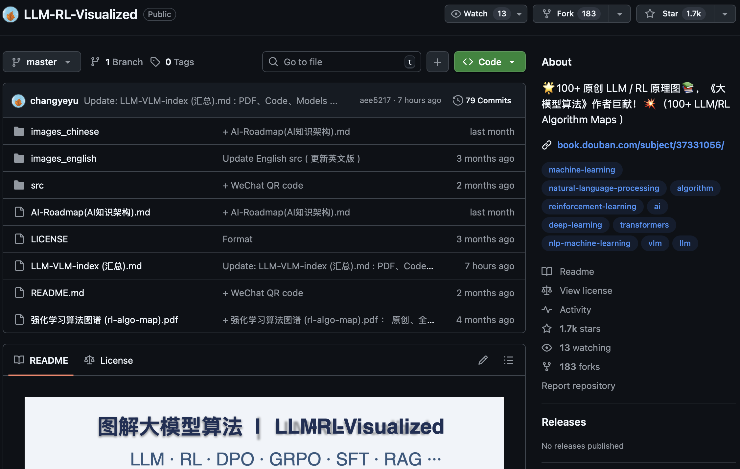Click the pencil edit README icon

483,360
